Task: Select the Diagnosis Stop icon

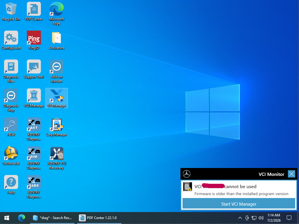Action: 11,100
